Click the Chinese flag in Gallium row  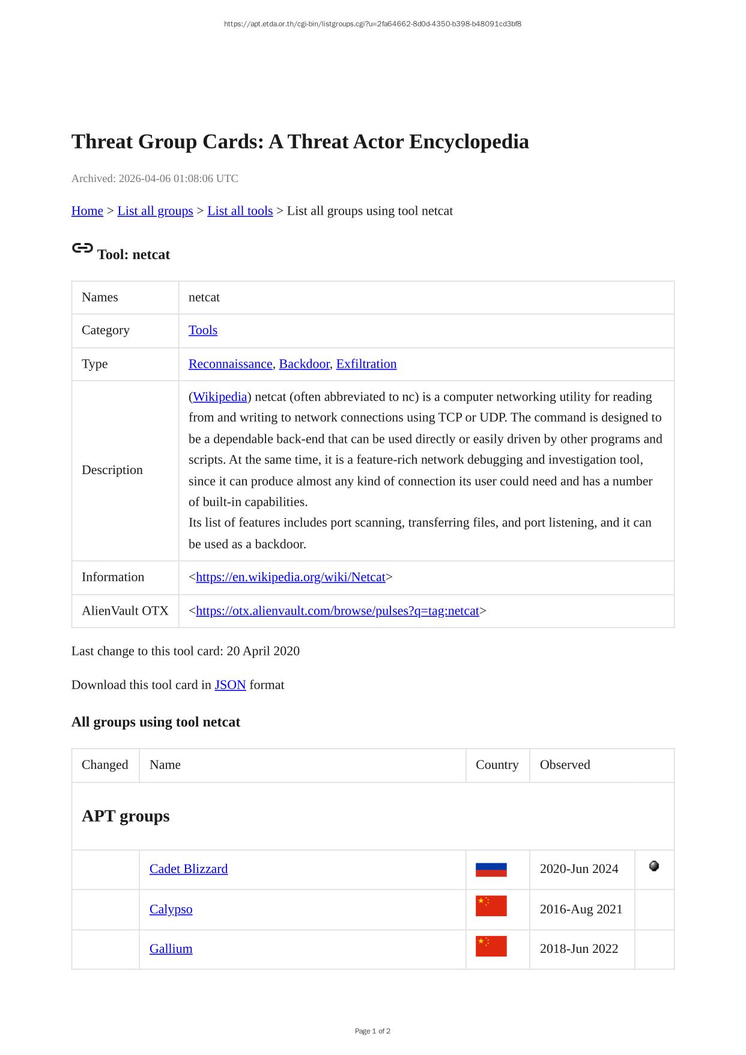point(491,946)
